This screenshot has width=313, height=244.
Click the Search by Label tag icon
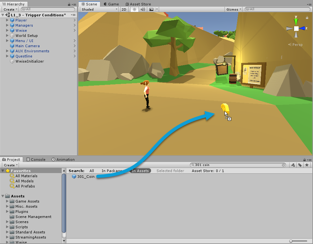tap(300, 165)
